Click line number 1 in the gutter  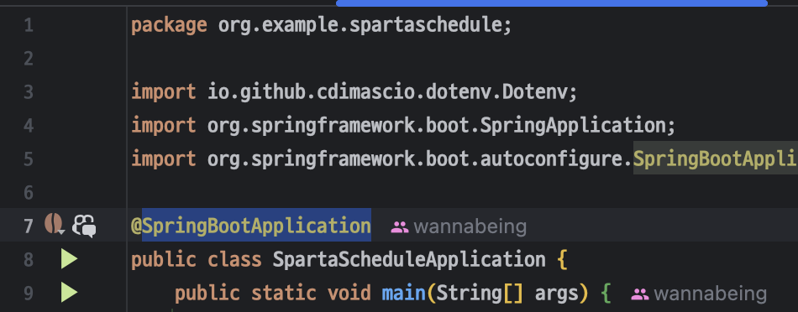(x=29, y=25)
